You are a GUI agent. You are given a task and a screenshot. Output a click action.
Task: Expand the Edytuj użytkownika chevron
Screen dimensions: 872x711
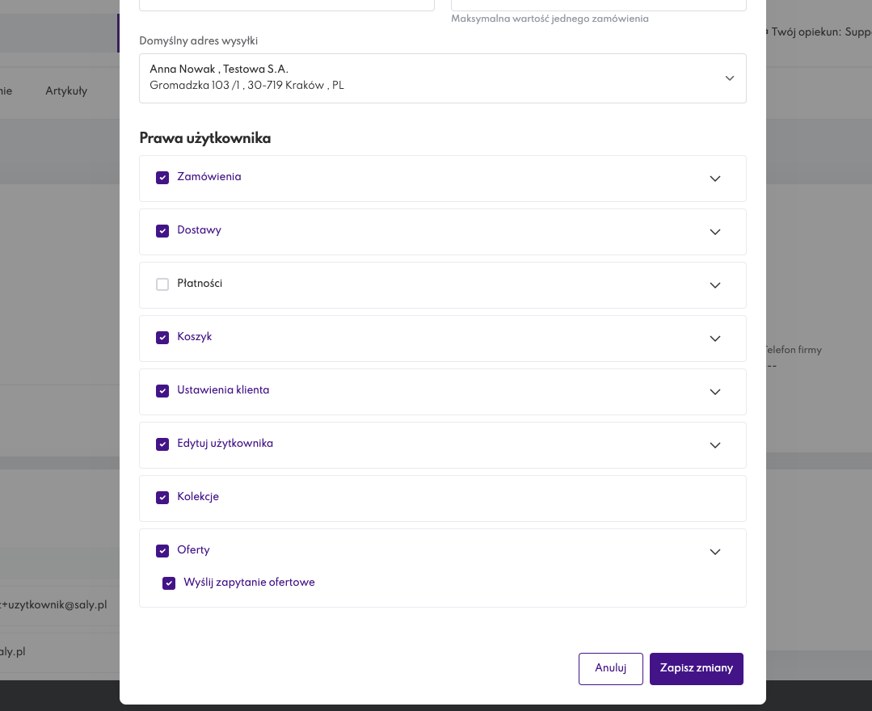coord(714,445)
